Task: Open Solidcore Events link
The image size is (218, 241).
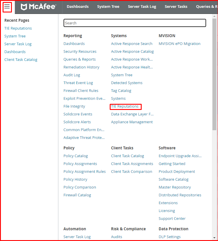Action: coord(78,114)
